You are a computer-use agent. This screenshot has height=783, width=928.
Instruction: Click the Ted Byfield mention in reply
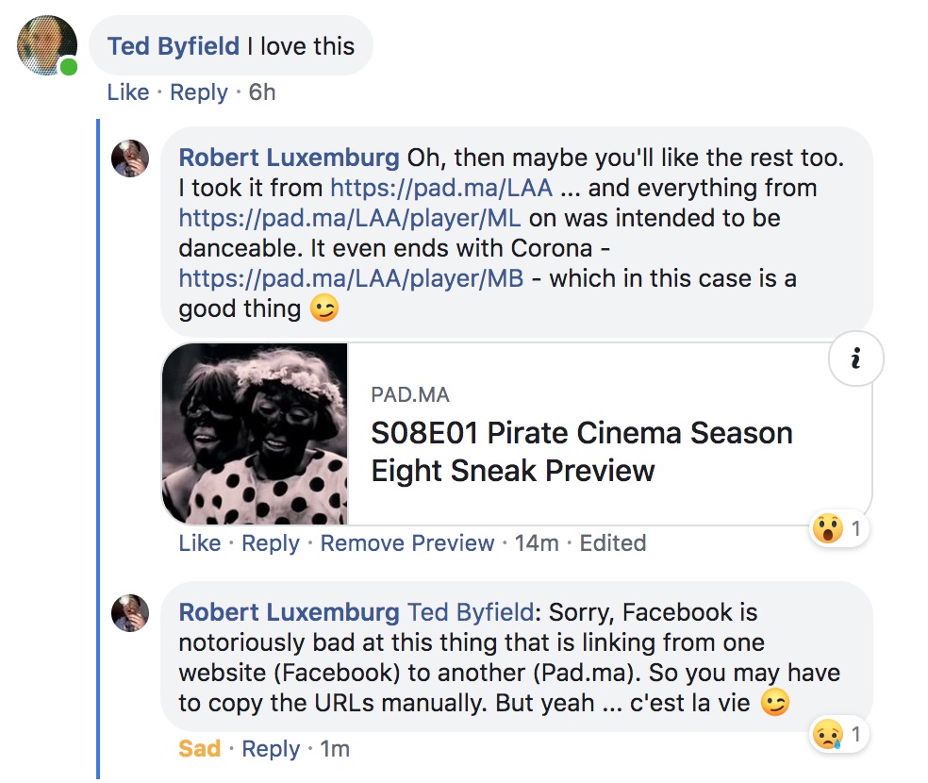coord(470,612)
